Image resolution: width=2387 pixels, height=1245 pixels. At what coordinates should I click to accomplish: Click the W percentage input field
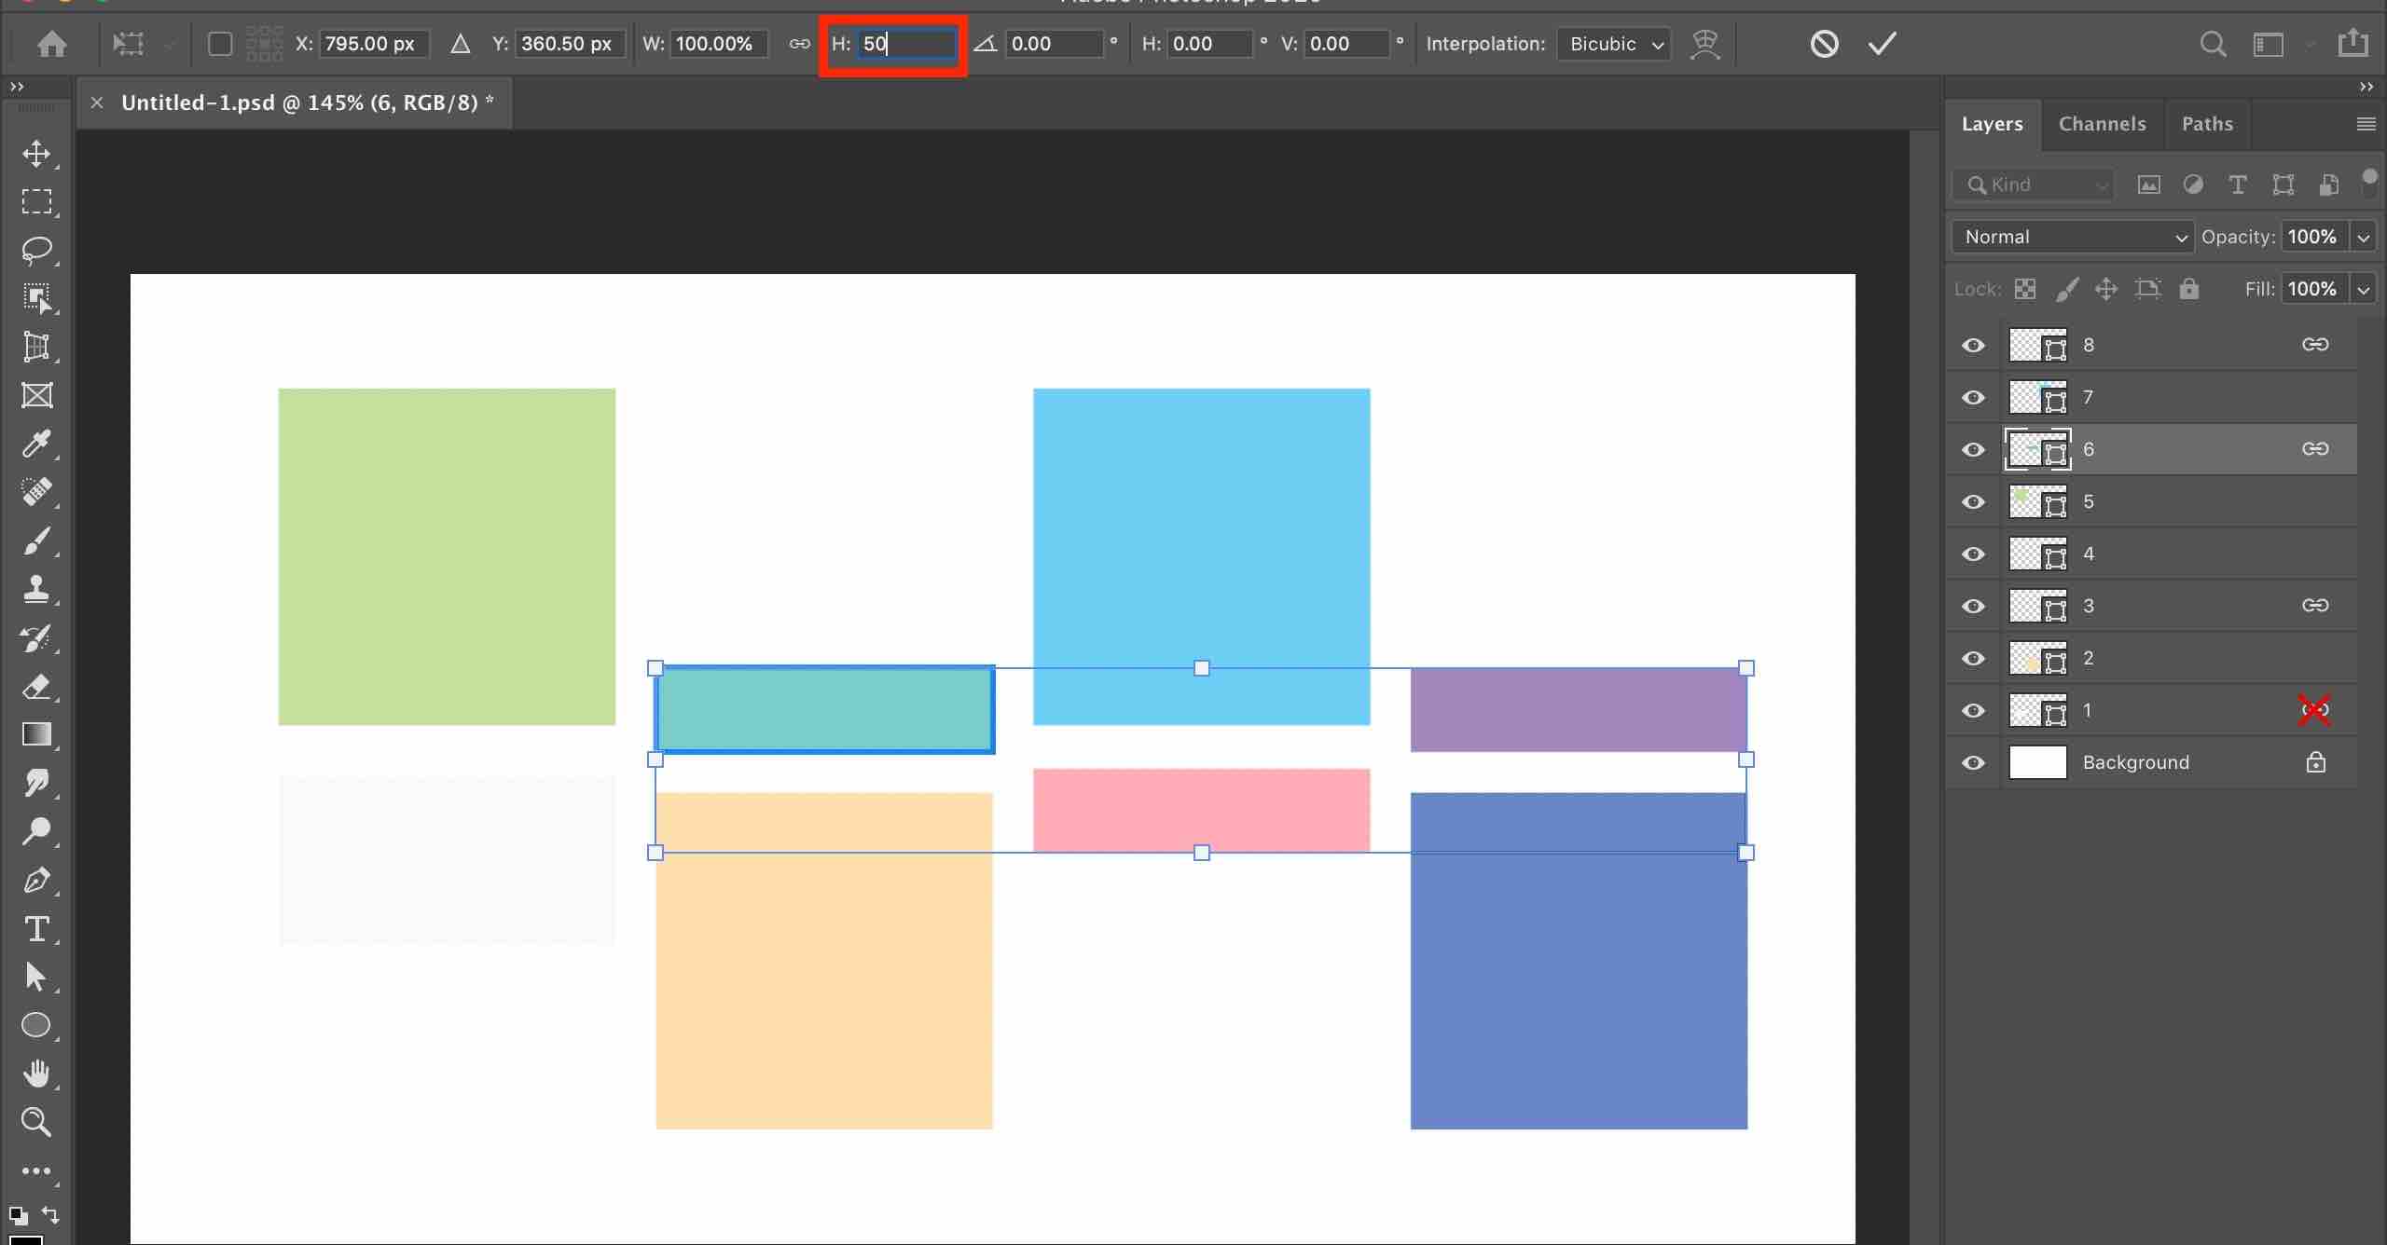pos(718,44)
